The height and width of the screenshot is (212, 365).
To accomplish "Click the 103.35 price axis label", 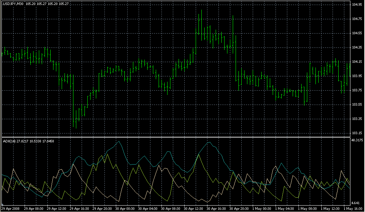I will (x=358, y=119).
